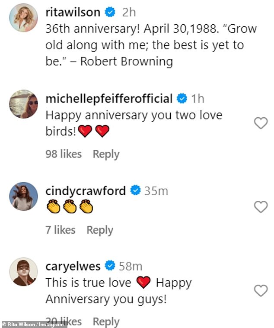Reply to caryelwes's comment
The height and width of the screenshot is (328, 274).
106,322
